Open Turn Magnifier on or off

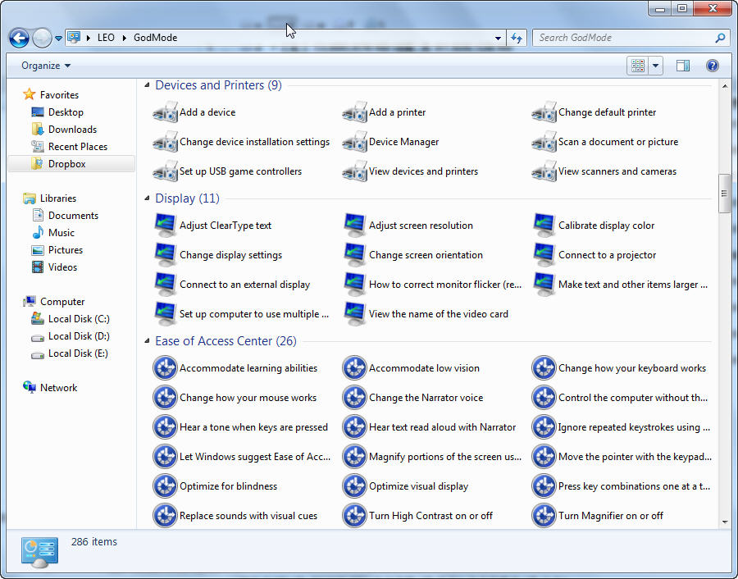597,516
